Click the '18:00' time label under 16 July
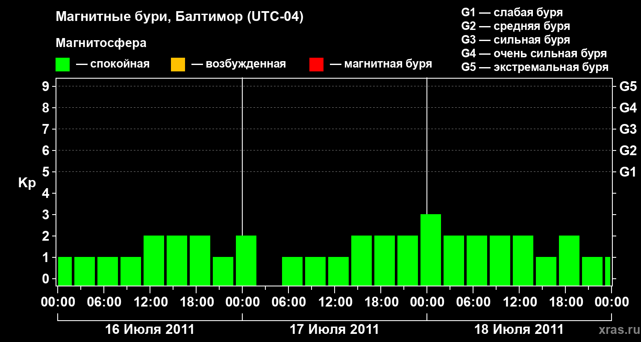The width and height of the screenshot is (641, 342). pos(196,302)
